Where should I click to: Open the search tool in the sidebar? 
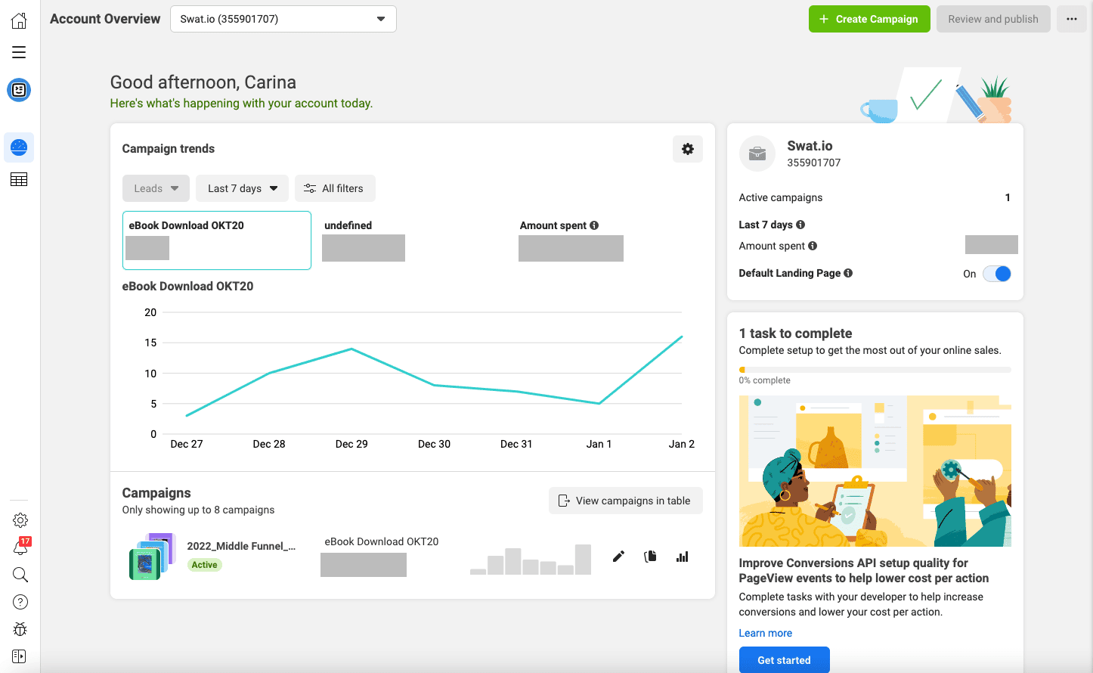(20, 575)
